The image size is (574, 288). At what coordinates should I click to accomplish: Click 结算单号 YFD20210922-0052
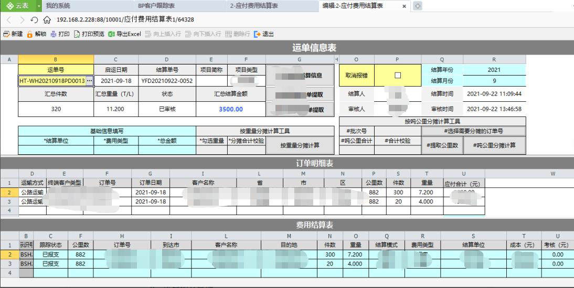167,81
